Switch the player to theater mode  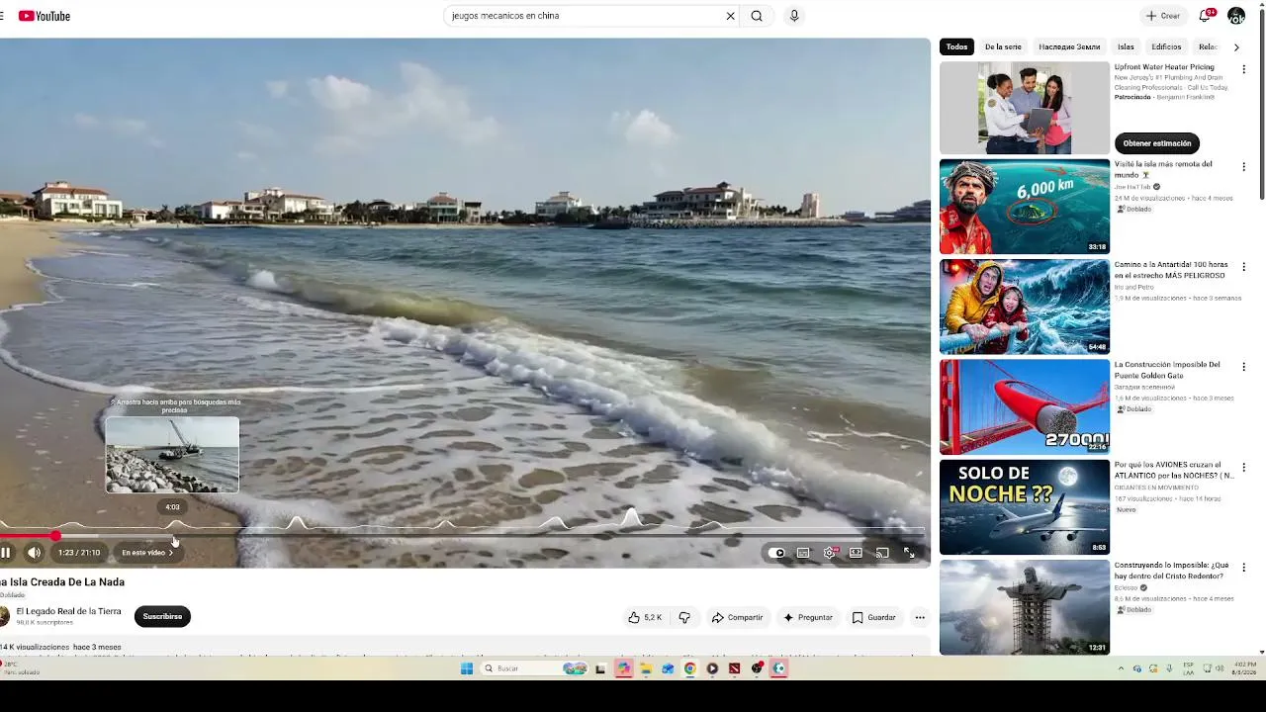(x=856, y=553)
